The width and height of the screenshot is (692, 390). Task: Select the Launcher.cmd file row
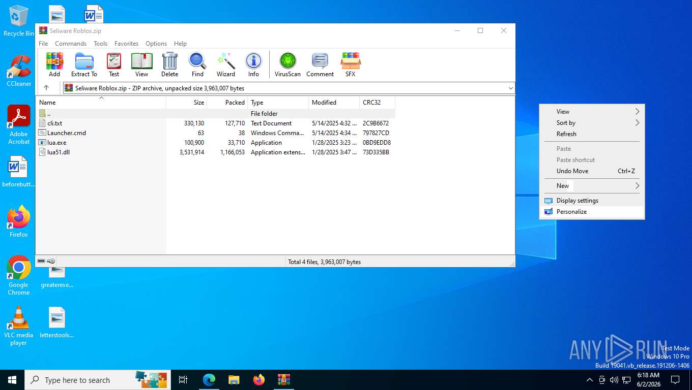216,133
